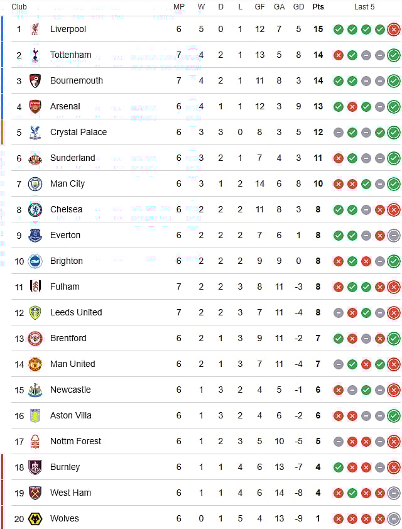This screenshot has height=529, width=402.
Task: Select the Newcastle club badge
Action: coord(35,390)
